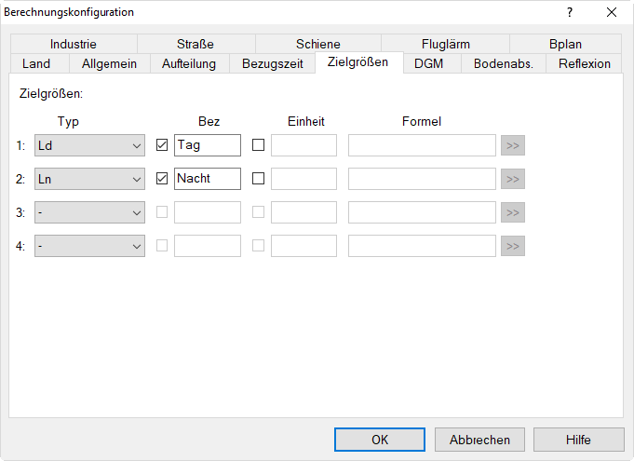Enable the Einheit checkbox in row 1
The width and height of the screenshot is (634, 461).
coord(259,144)
